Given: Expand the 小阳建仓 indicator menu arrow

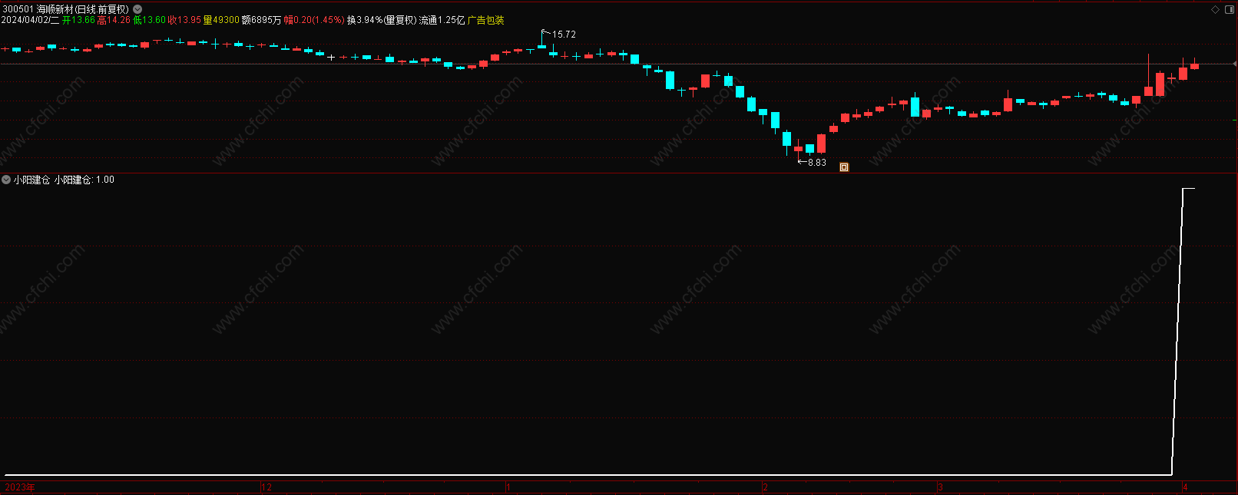Looking at the screenshot, I should click(6, 180).
